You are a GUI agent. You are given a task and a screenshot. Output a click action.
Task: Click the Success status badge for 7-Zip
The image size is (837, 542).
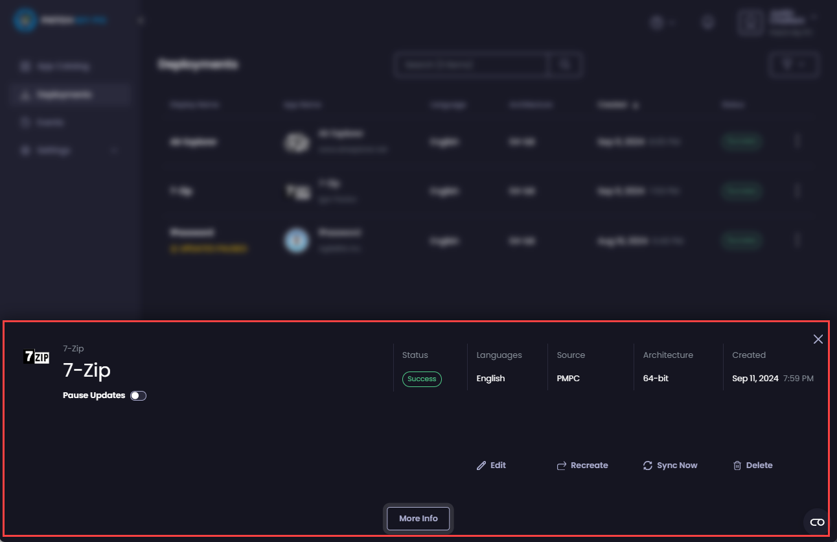[422, 379]
